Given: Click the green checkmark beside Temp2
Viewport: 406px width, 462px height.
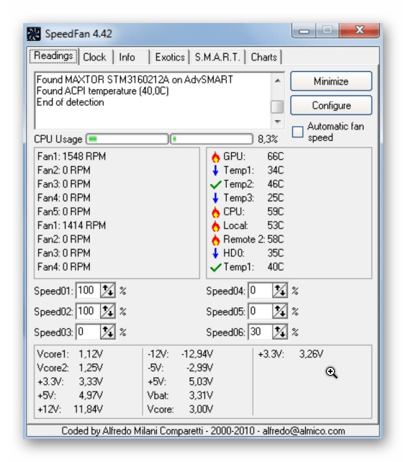Looking at the screenshot, I should [x=215, y=185].
